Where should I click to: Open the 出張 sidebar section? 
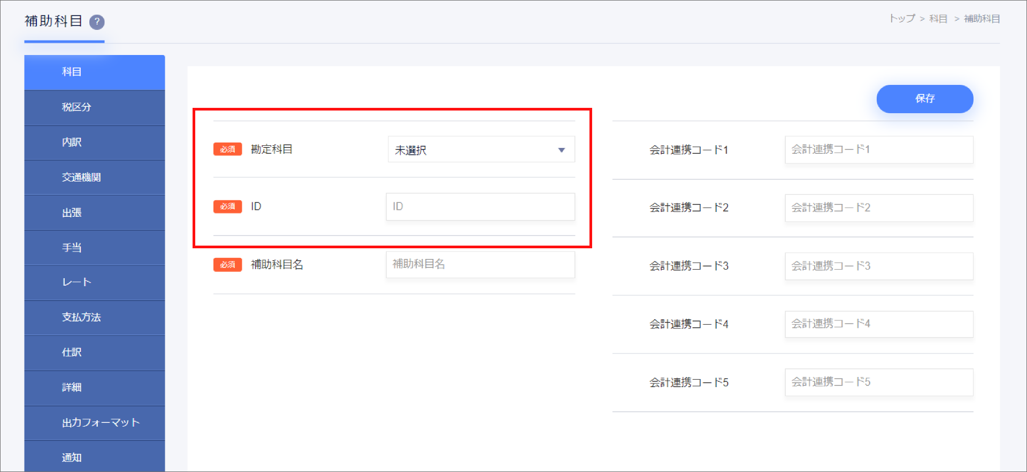95,213
